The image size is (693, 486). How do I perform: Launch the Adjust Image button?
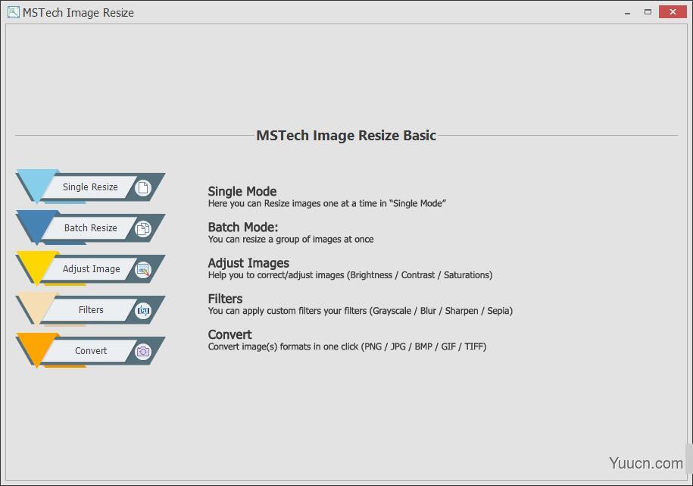(x=91, y=269)
